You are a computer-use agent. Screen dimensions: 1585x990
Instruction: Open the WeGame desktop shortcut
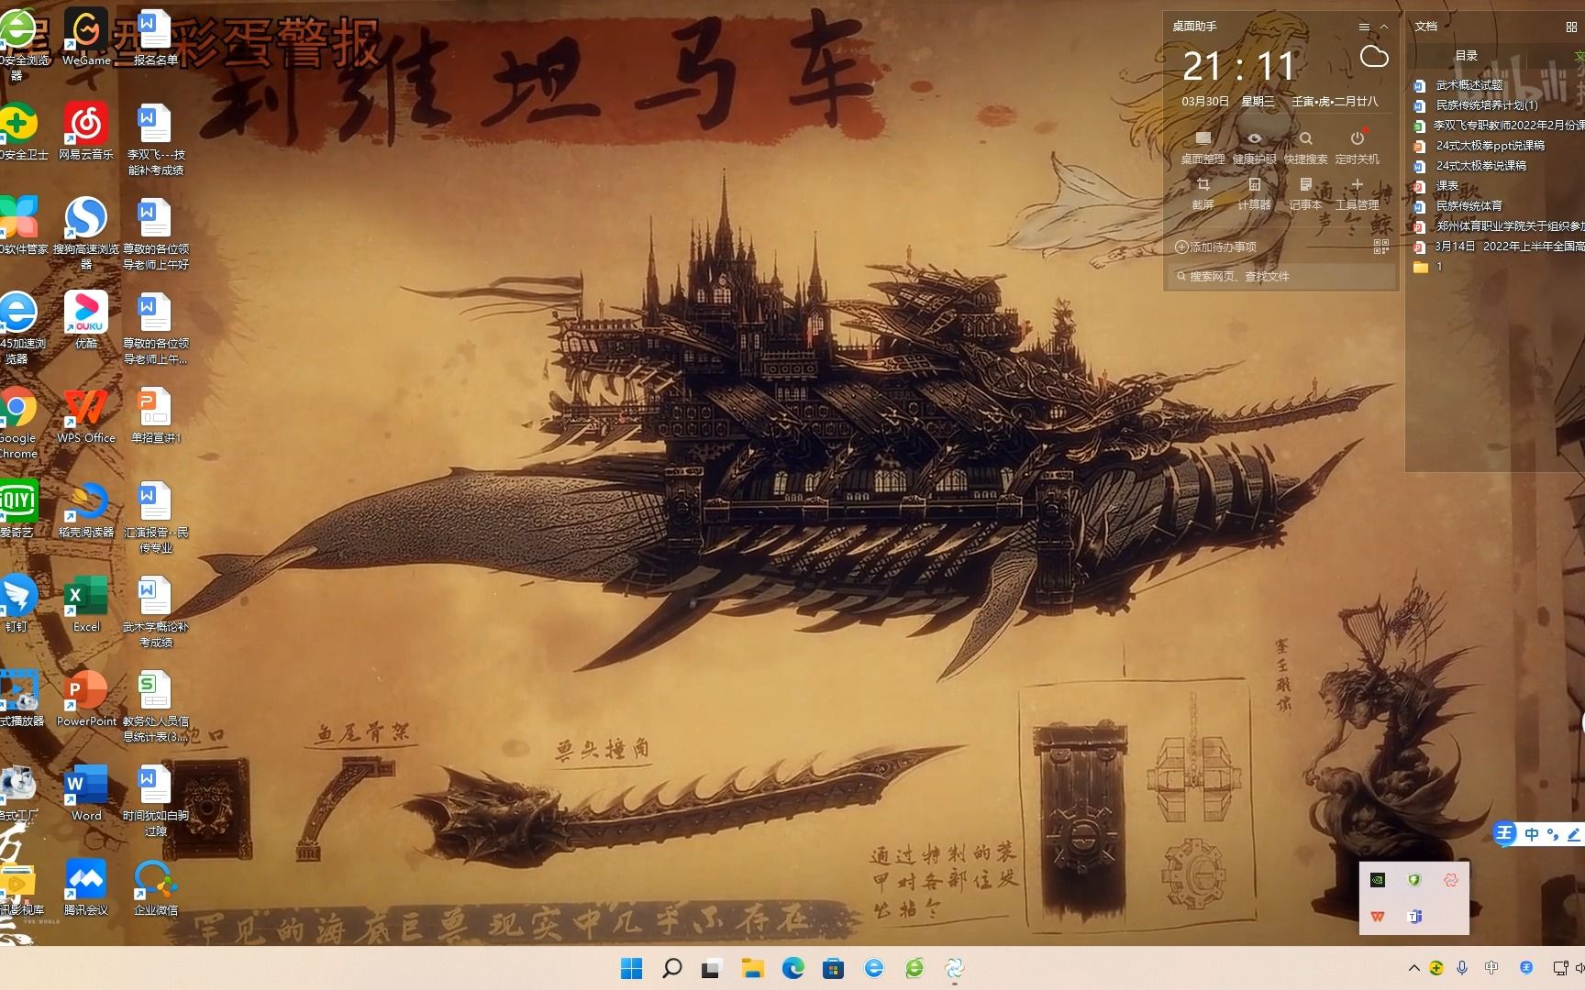coord(86,37)
